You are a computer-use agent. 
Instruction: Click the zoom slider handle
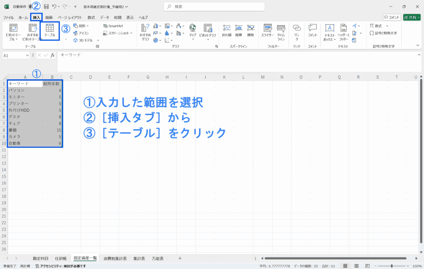[392, 266]
